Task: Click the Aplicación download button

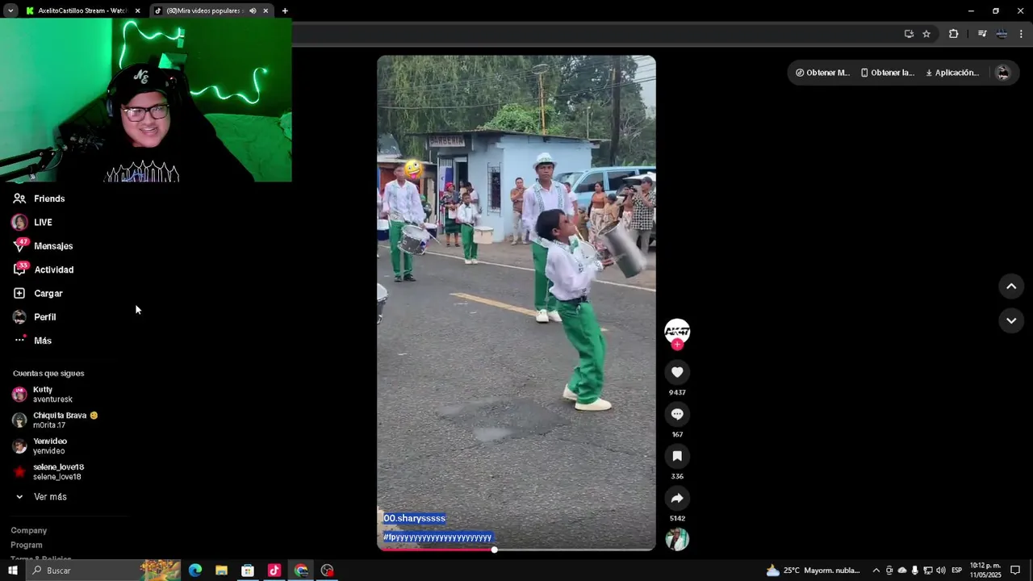Action: (x=952, y=73)
